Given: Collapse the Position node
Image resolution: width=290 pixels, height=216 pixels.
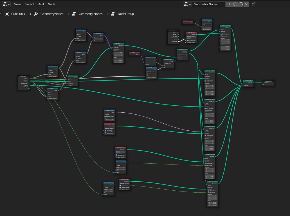Looking at the screenshot, I should click(x=130, y=52).
